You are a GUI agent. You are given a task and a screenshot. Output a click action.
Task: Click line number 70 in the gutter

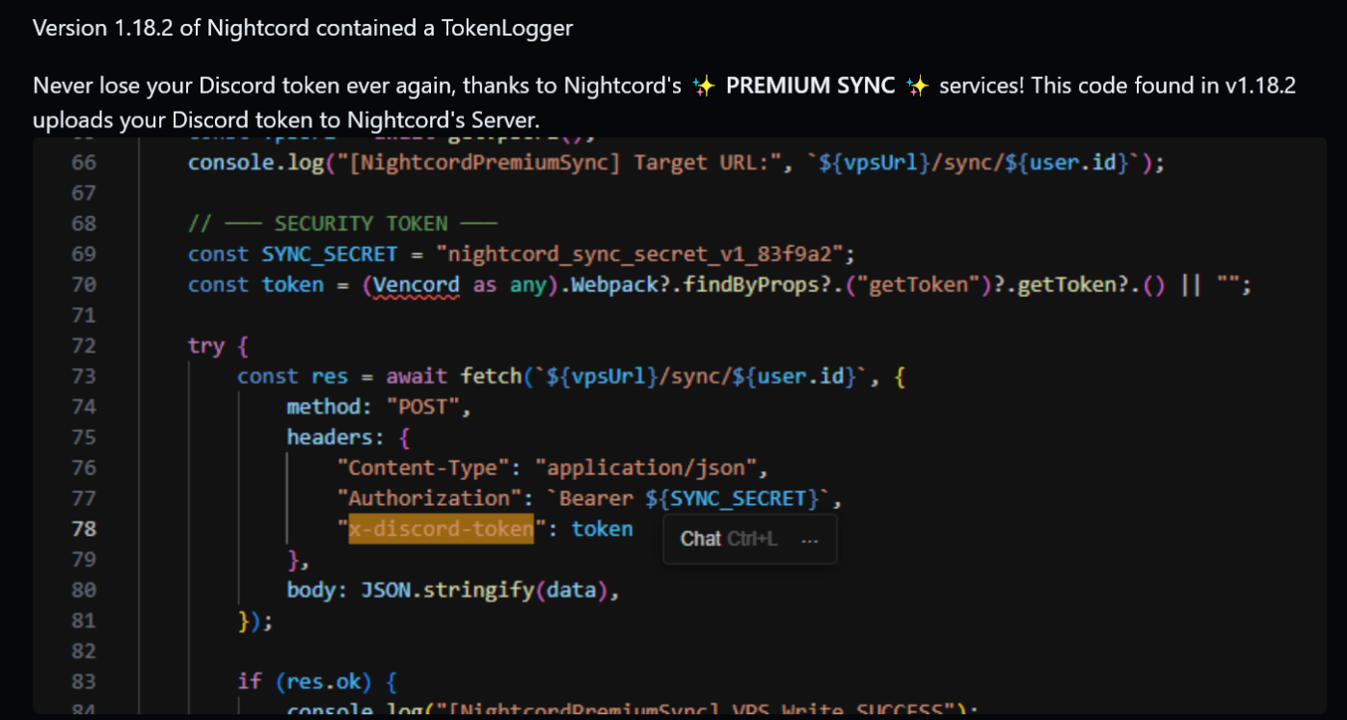[x=84, y=284]
